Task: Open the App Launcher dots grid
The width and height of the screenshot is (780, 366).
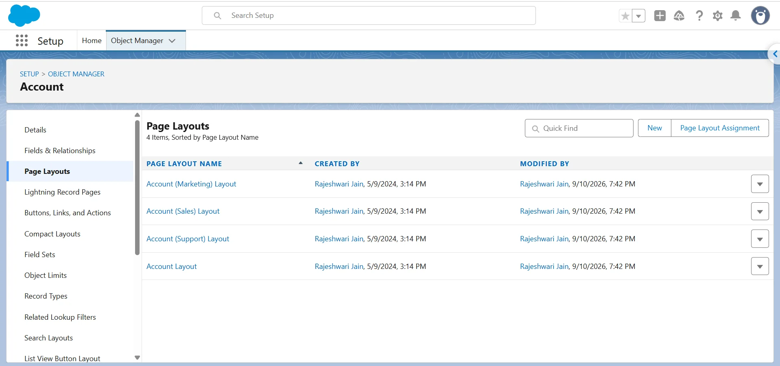Action: pos(22,41)
